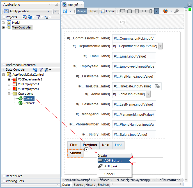Minimize the Applications panel
Screen dimensions: 193x188
pyautogui.click(x=56, y=4)
